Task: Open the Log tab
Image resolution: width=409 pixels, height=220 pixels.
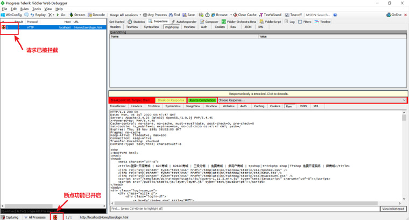Action: pyautogui.click(x=290, y=22)
